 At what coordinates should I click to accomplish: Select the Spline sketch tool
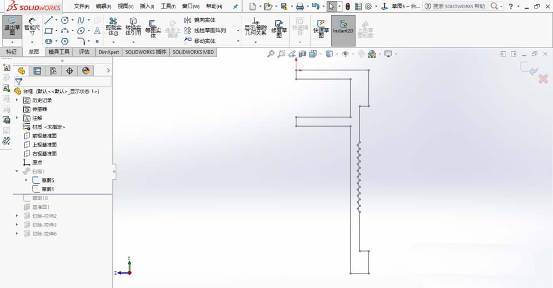click(81, 20)
